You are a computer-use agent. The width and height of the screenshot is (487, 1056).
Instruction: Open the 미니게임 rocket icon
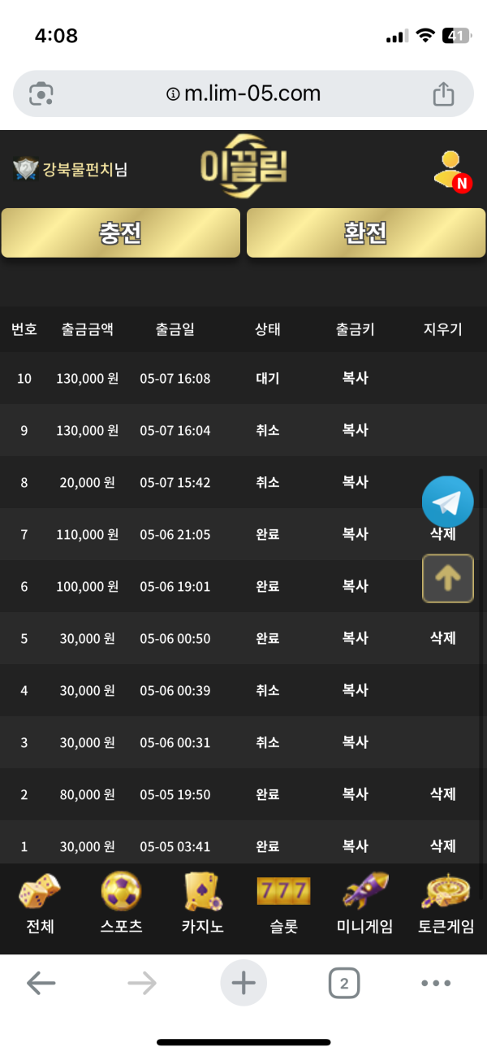pyautogui.click(x=365, y=891)
